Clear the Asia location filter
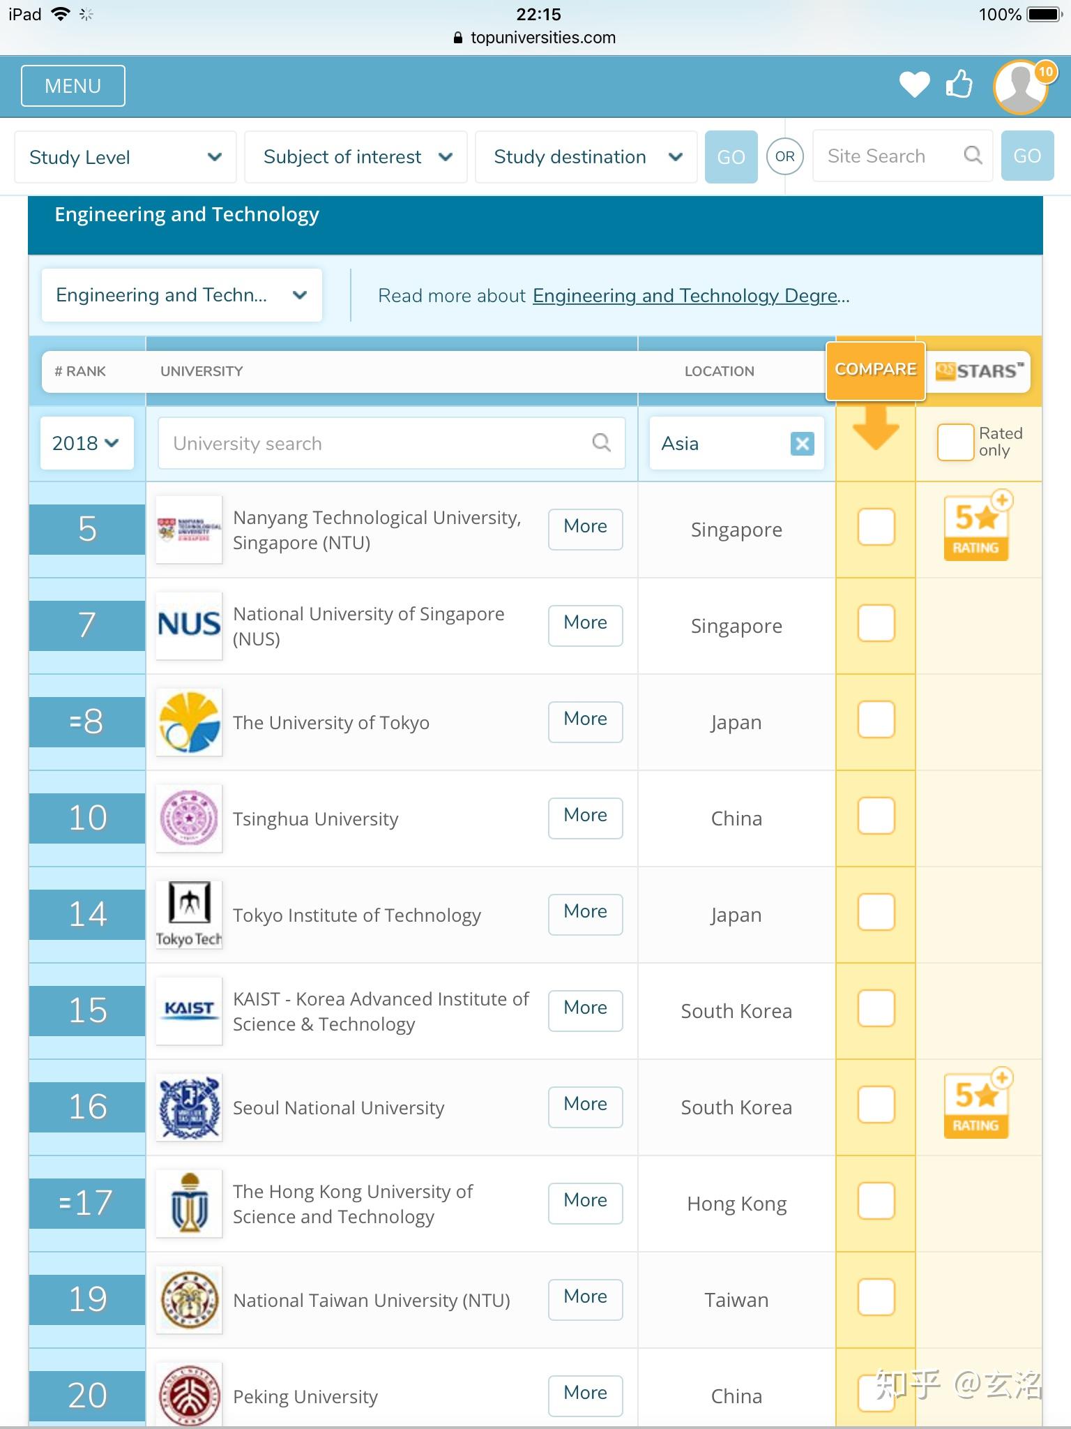 [802, 443]
